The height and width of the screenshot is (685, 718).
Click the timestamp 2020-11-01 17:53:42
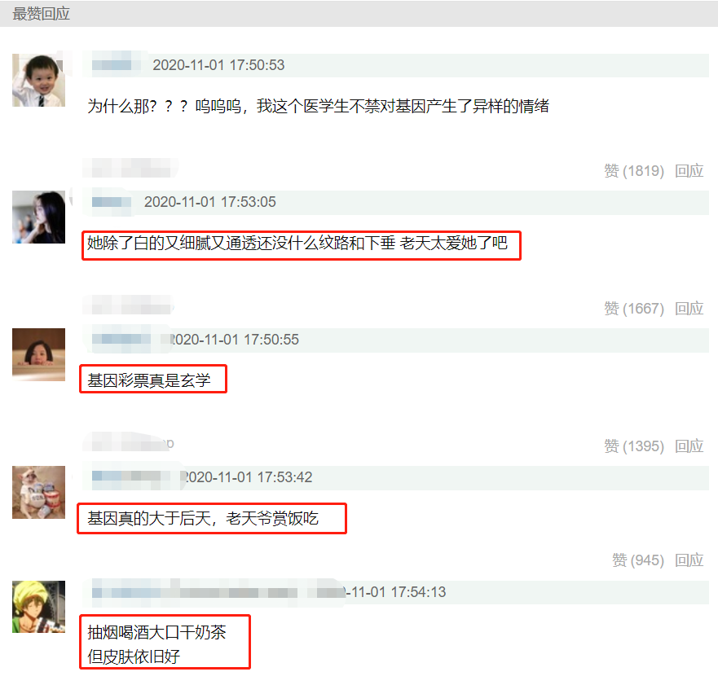point(248,477)
